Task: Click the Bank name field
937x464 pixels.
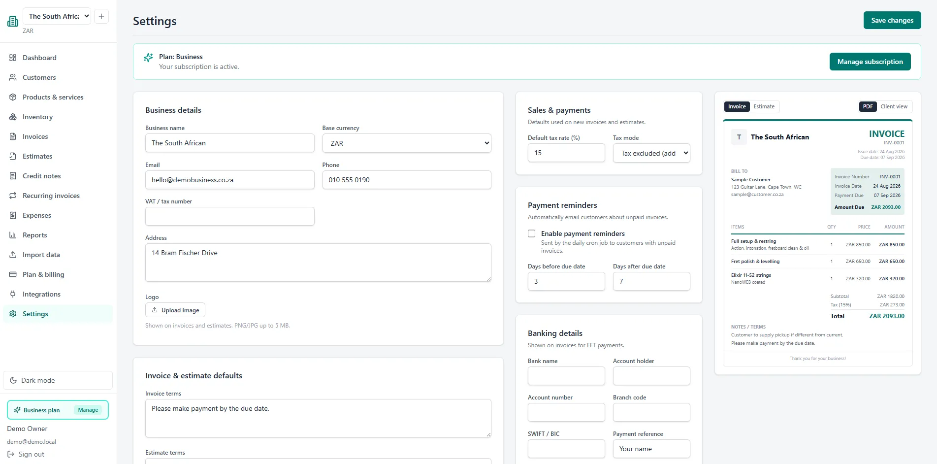Action: click(x=566, y=376)
